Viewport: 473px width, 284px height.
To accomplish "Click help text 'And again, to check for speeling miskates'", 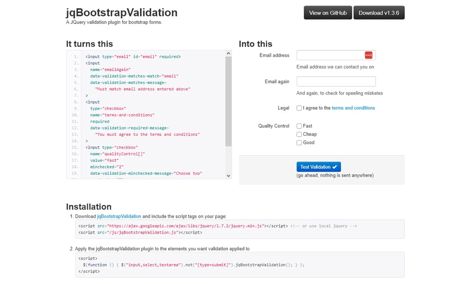I will (339, 93).
